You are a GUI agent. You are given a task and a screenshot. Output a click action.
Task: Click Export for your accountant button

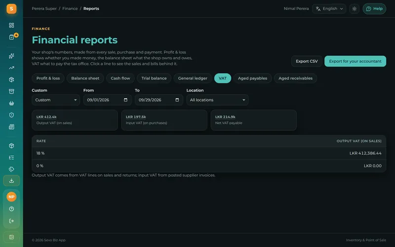[x=355, y=61]
